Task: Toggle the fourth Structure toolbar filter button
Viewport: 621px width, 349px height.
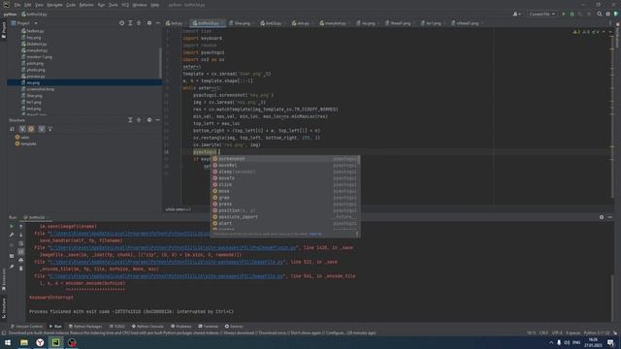Action: coord(42,129)
